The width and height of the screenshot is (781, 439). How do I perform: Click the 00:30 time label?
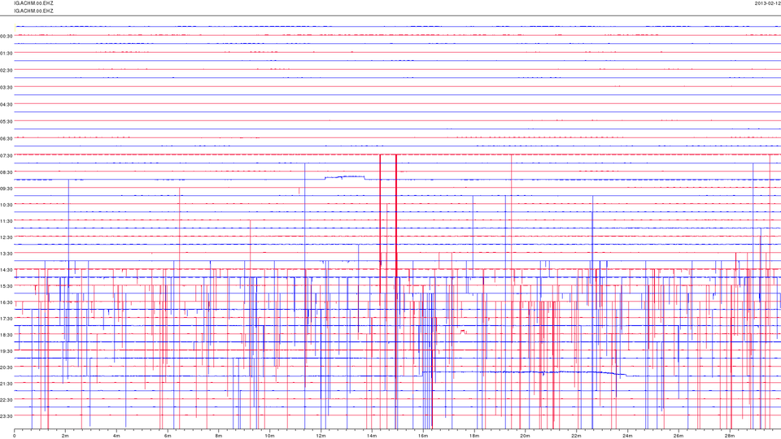(7, 37)
